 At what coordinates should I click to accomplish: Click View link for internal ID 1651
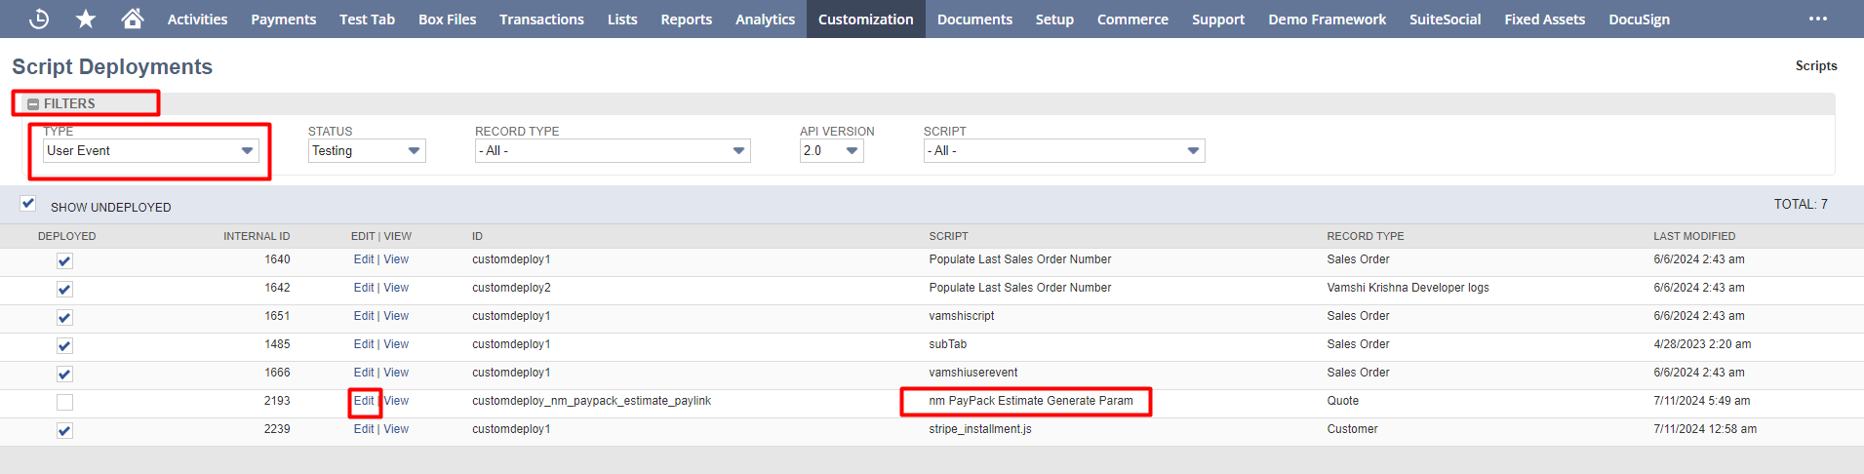coord(396,316)
